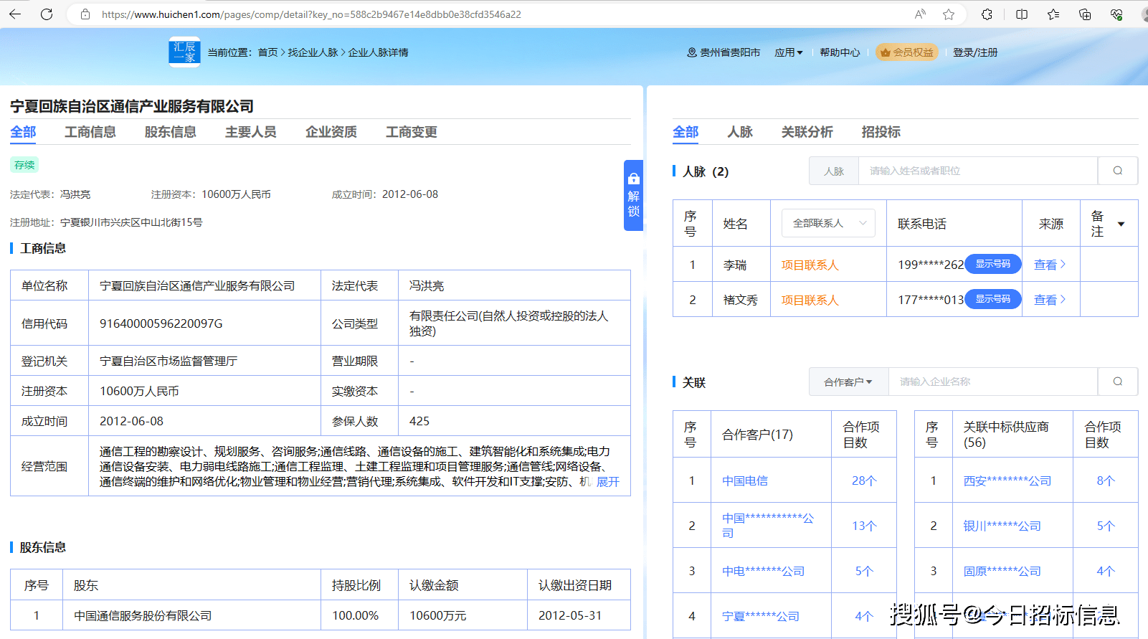The image size is (1148, 639).
Task: Click 查看 source for 李瑞
Action: pos(1050,265)
